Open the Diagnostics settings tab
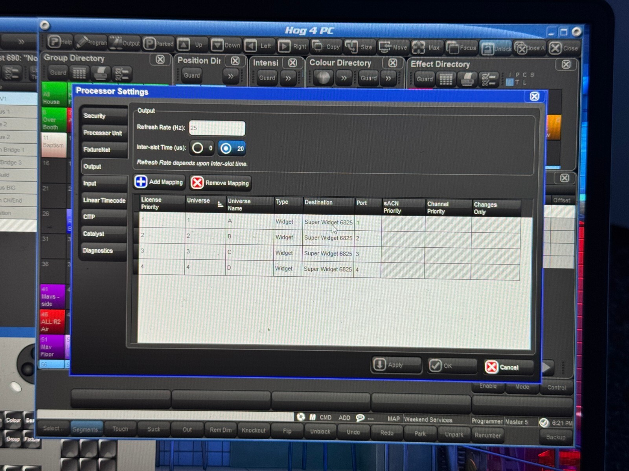The height and width of the screenshot is (471, 629). click(x=104, y=250)
